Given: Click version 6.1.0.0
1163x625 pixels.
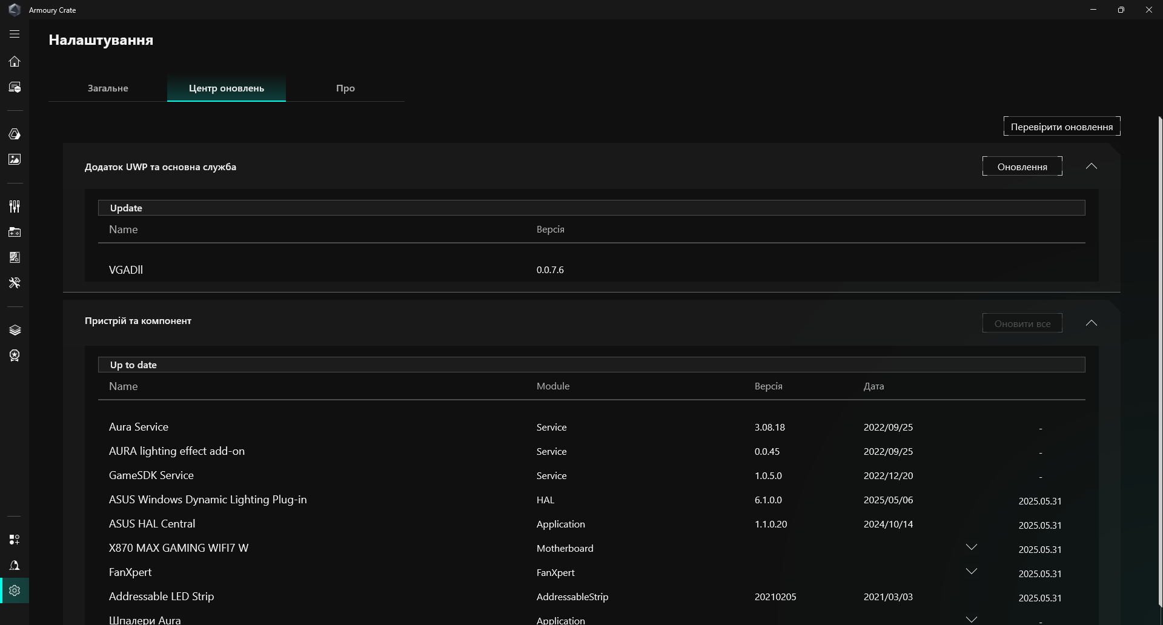Looking at the screenshot, I should pos(768,500).
